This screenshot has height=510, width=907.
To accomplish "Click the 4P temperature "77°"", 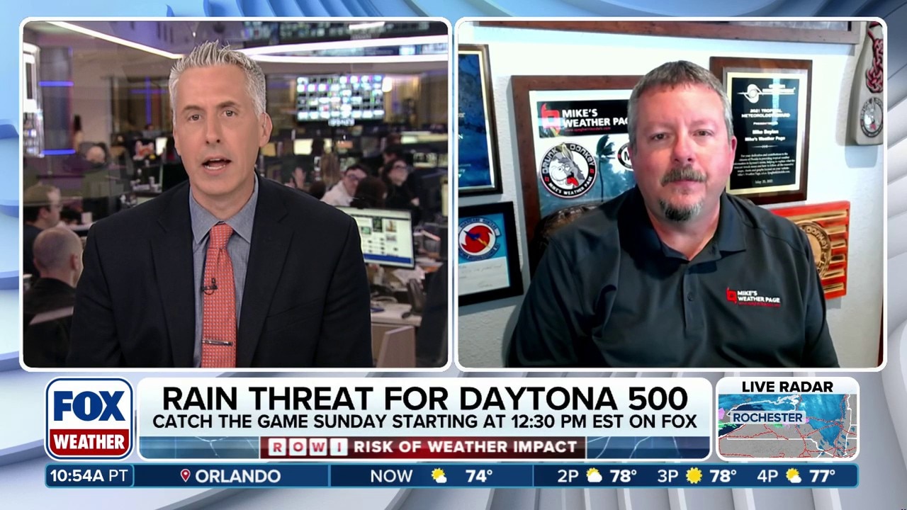I will click(822, 476).
